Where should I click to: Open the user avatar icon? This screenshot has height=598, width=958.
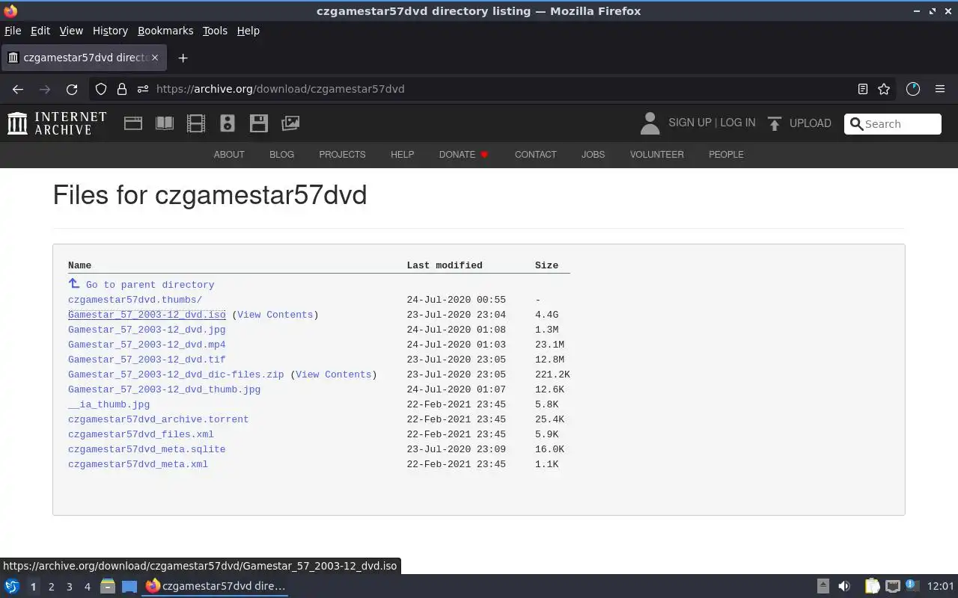650,123
